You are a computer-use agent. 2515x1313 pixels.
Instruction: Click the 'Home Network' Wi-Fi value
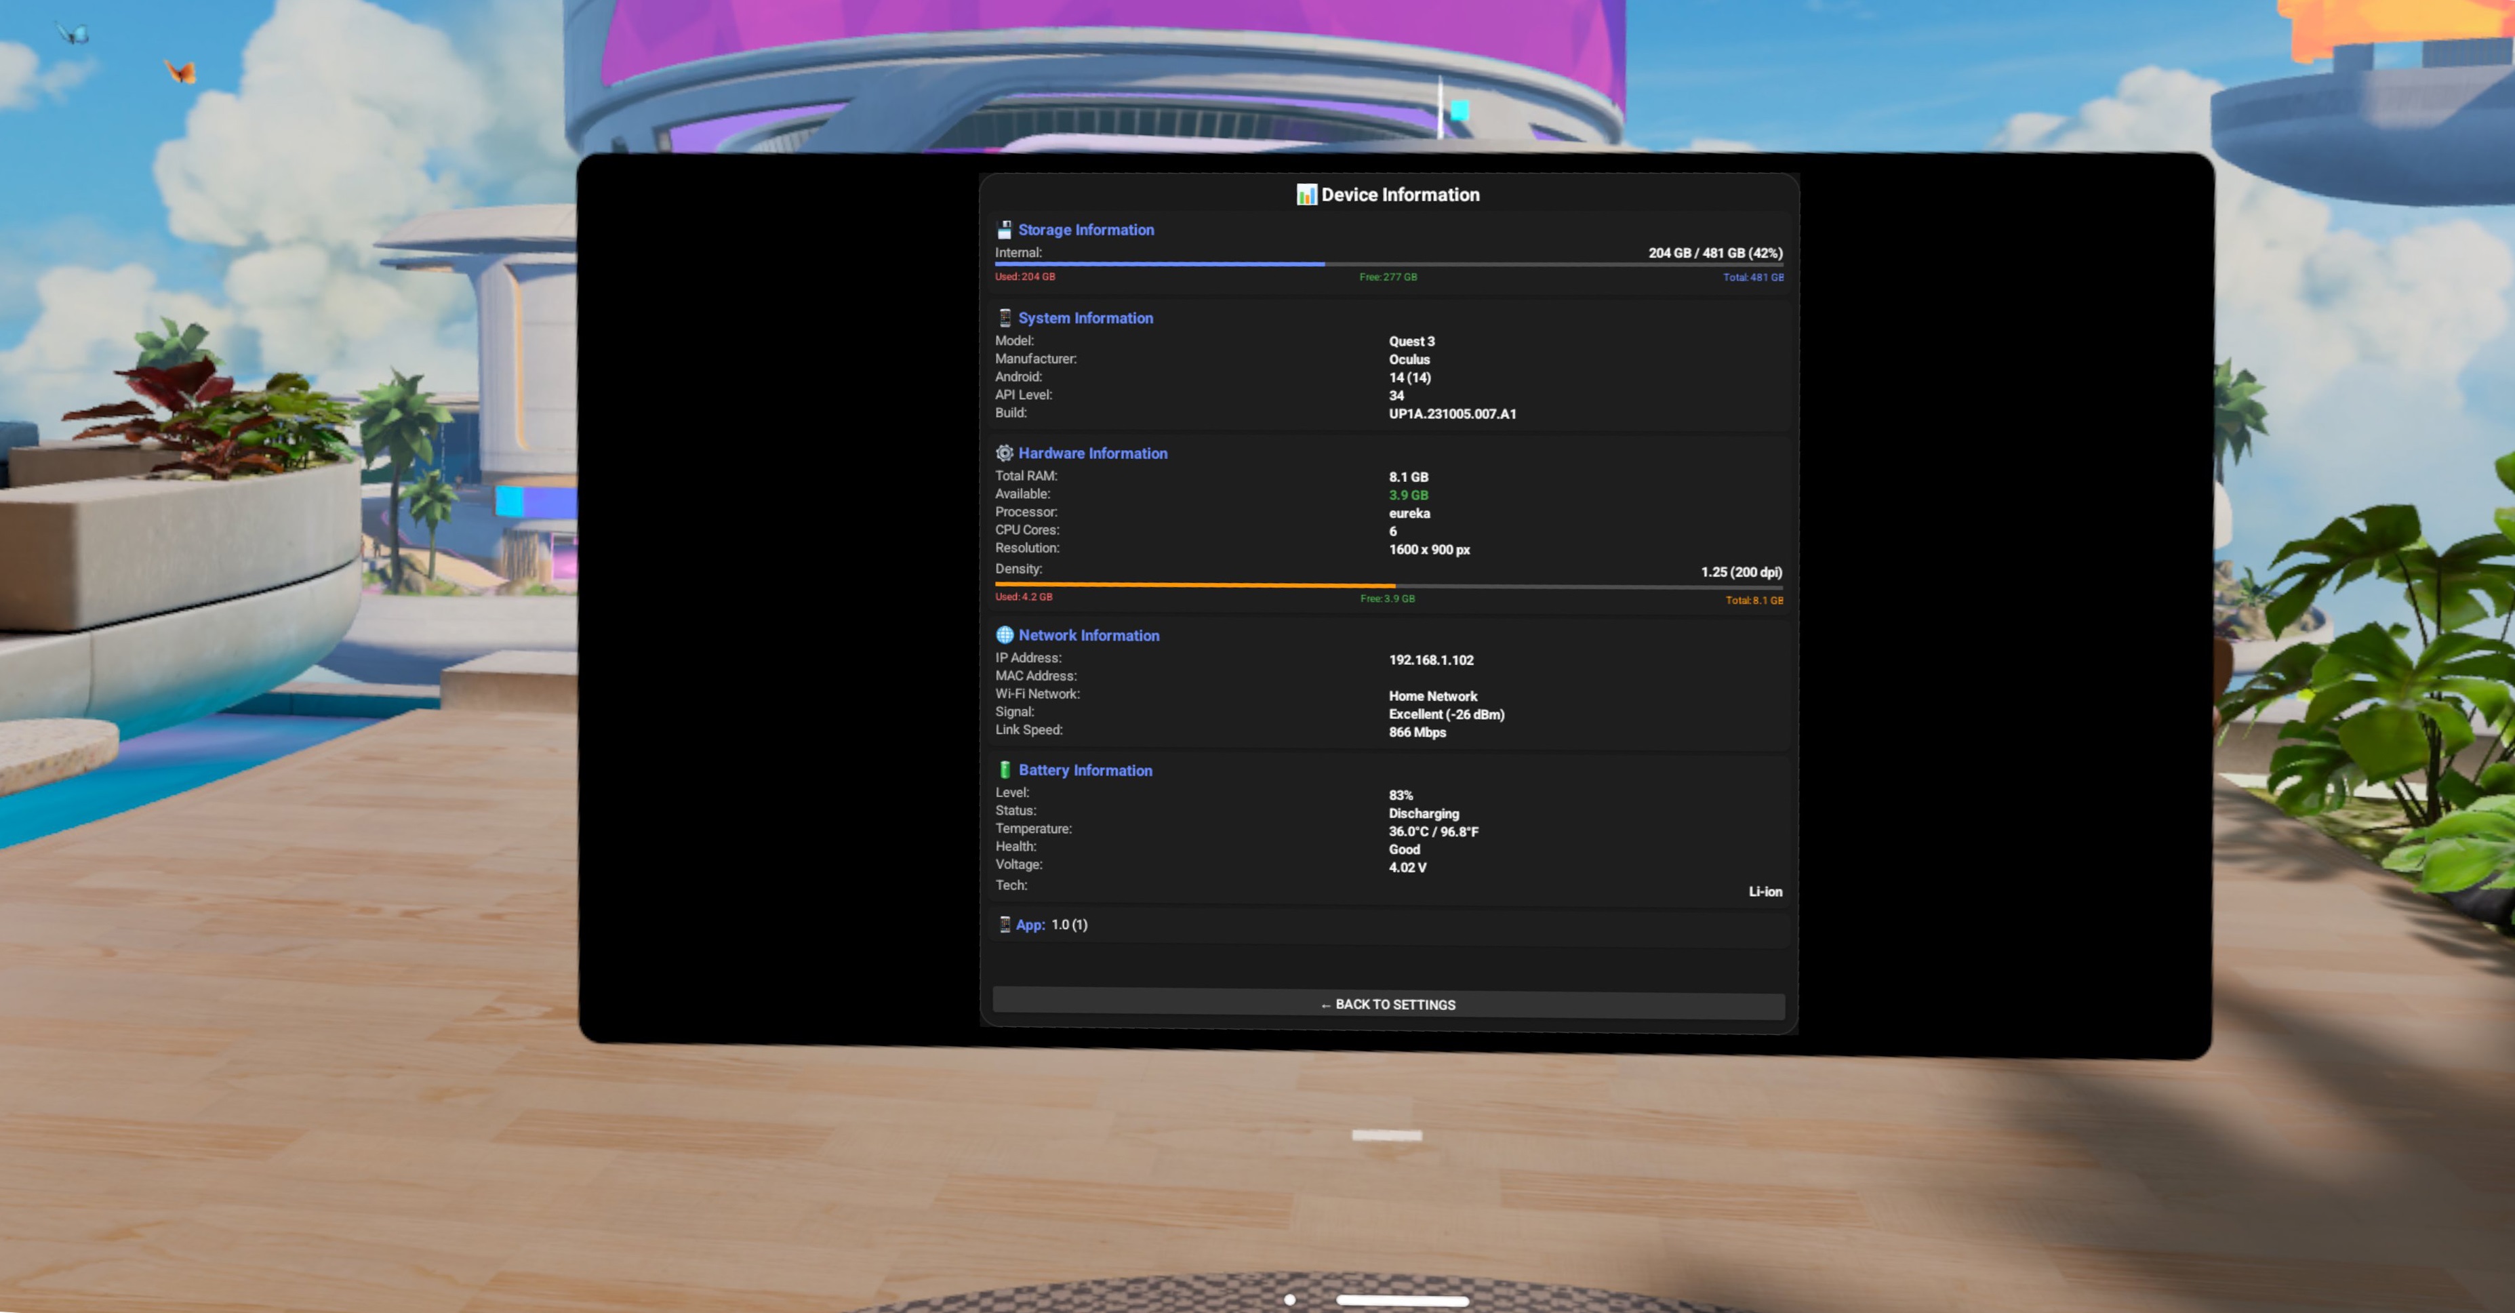pos(1432,696)
